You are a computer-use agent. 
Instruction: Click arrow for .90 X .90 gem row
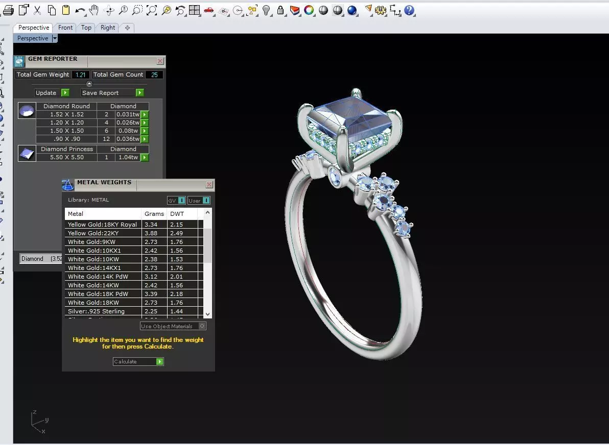pos(145,139)
